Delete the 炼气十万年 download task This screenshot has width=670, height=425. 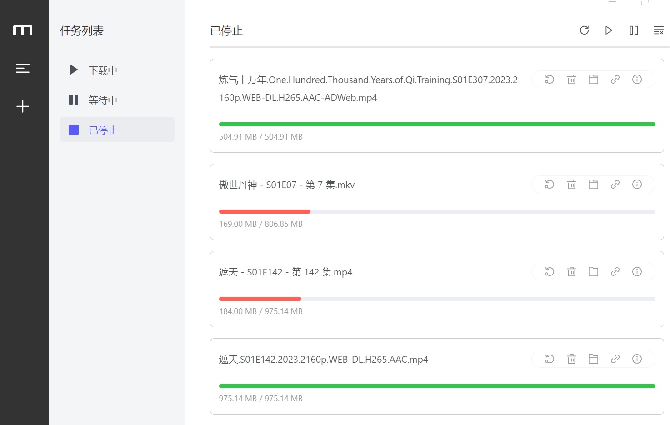coord(571,80)
